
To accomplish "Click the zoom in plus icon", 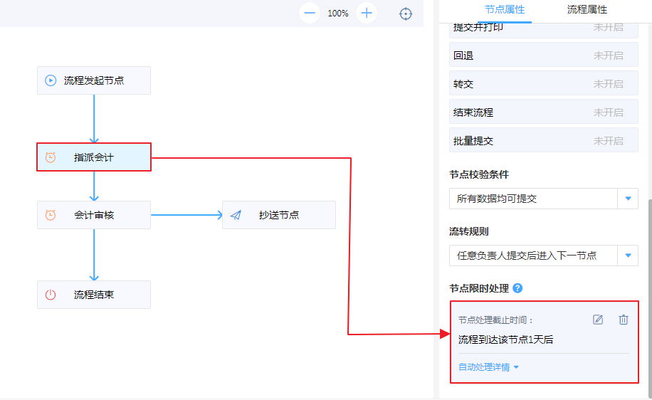I will click(367, 13).
